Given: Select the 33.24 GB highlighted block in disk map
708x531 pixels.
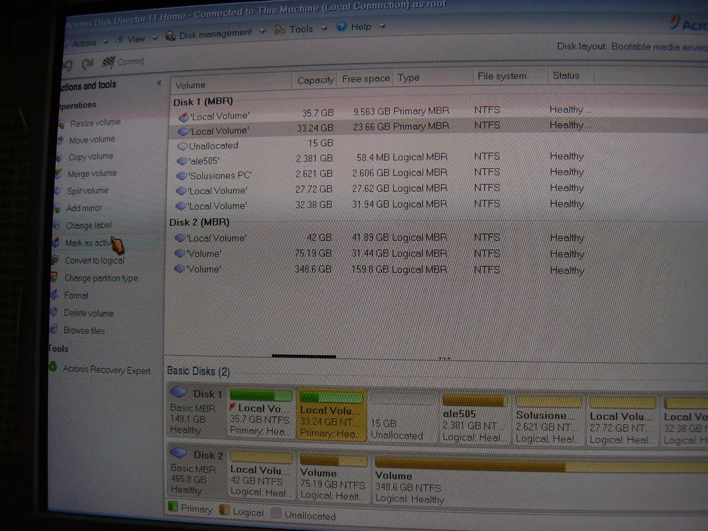Looking at the screenshot, I should coord(331,415).
